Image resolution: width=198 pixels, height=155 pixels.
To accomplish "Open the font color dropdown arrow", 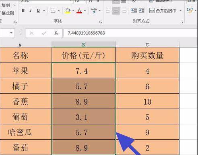I will pos(85,10).
